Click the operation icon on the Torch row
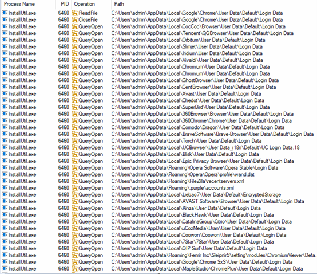Screen dimensions: 317x274 [x=75, y=141]
